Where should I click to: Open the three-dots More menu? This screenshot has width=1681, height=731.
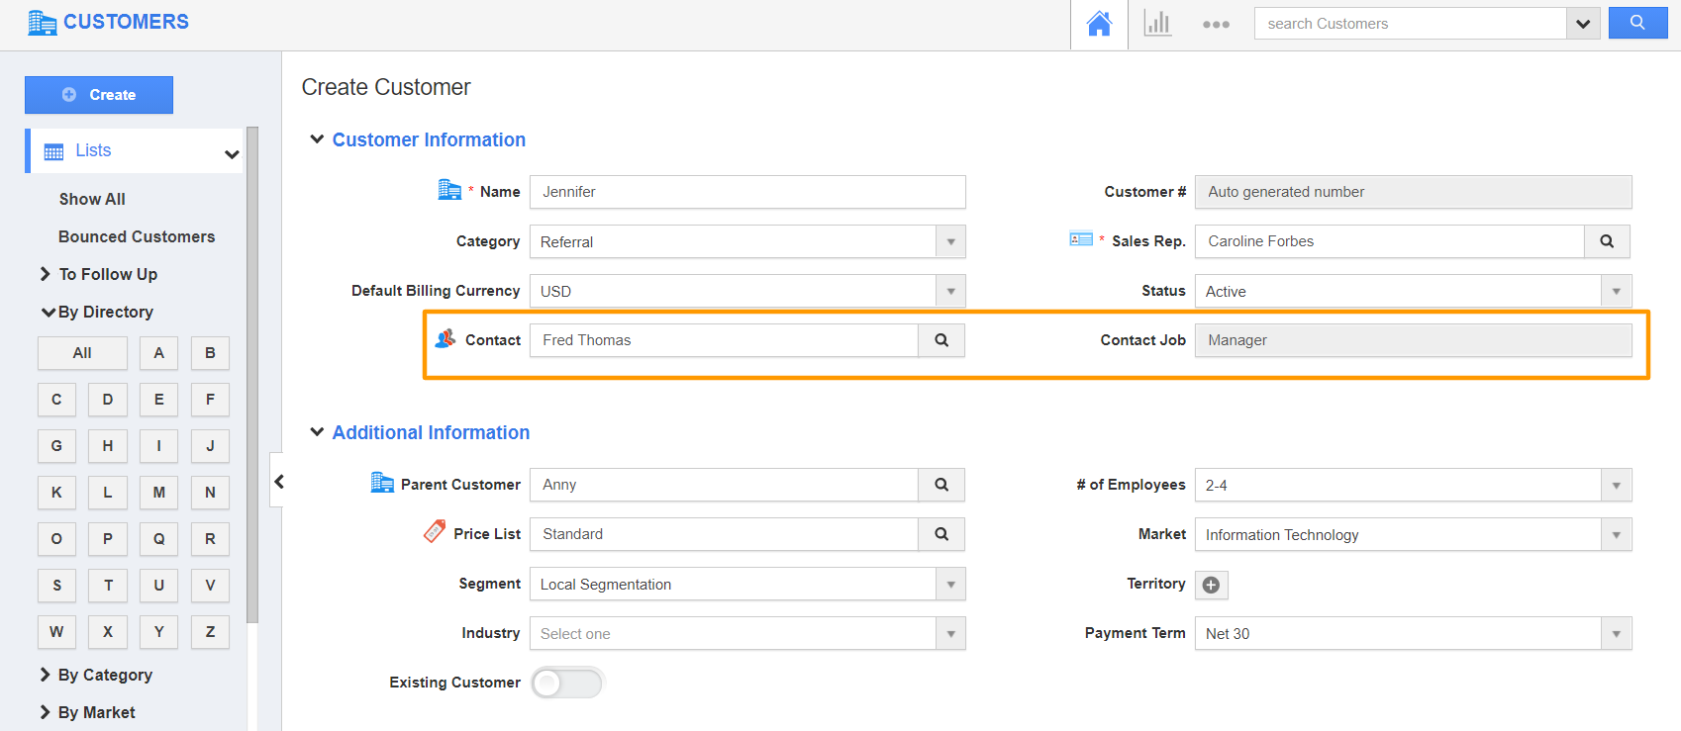(x=1216, y=25)
